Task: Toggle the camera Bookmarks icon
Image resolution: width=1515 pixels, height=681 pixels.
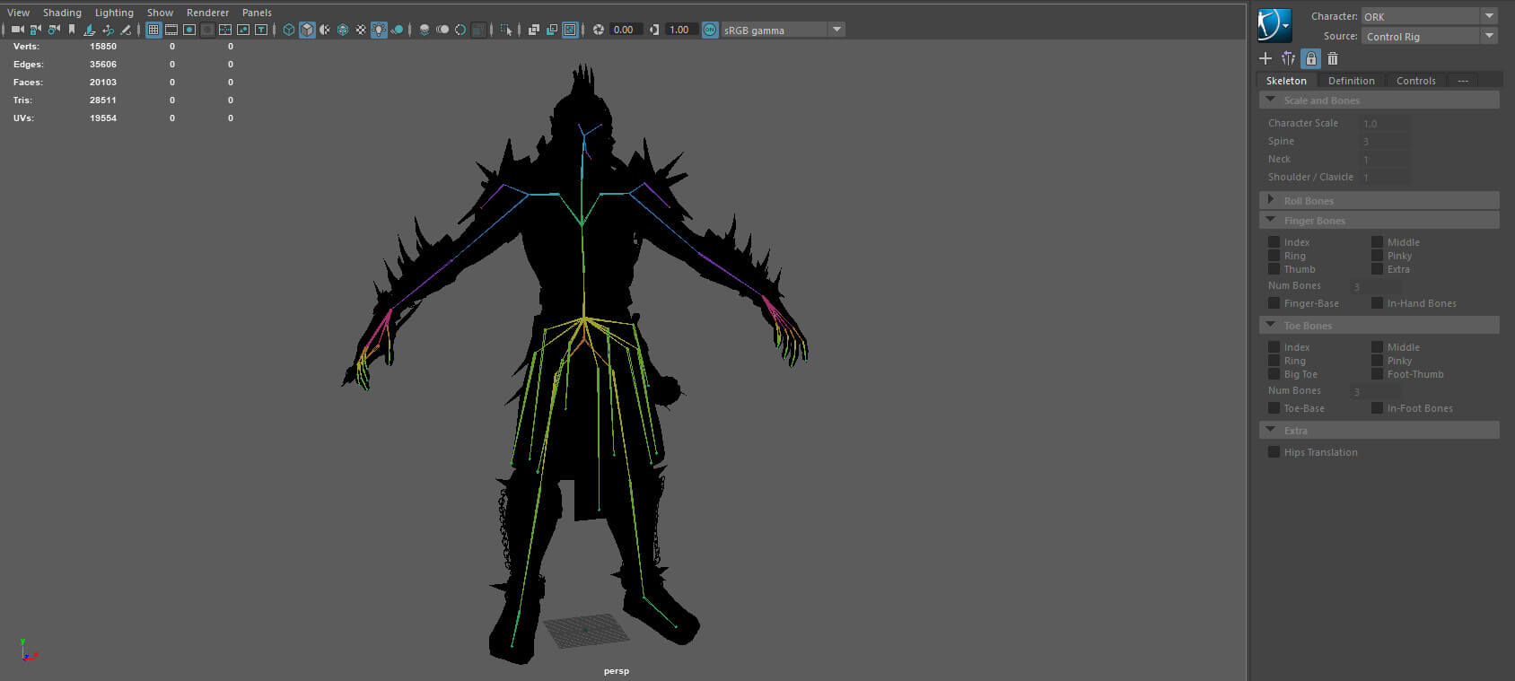Action: coord(72,30)
